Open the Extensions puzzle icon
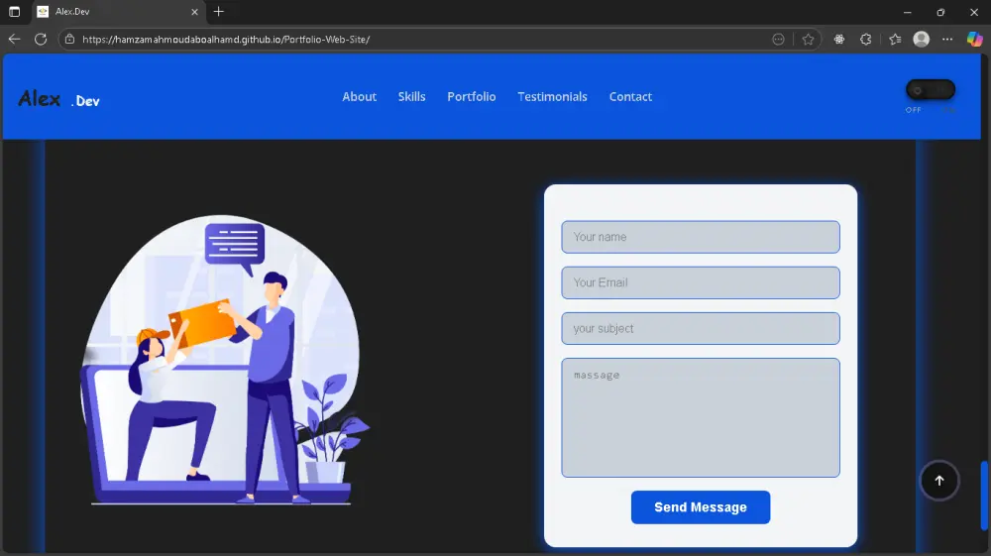This screenshot has height=556, width=991. tap(866, 40)
